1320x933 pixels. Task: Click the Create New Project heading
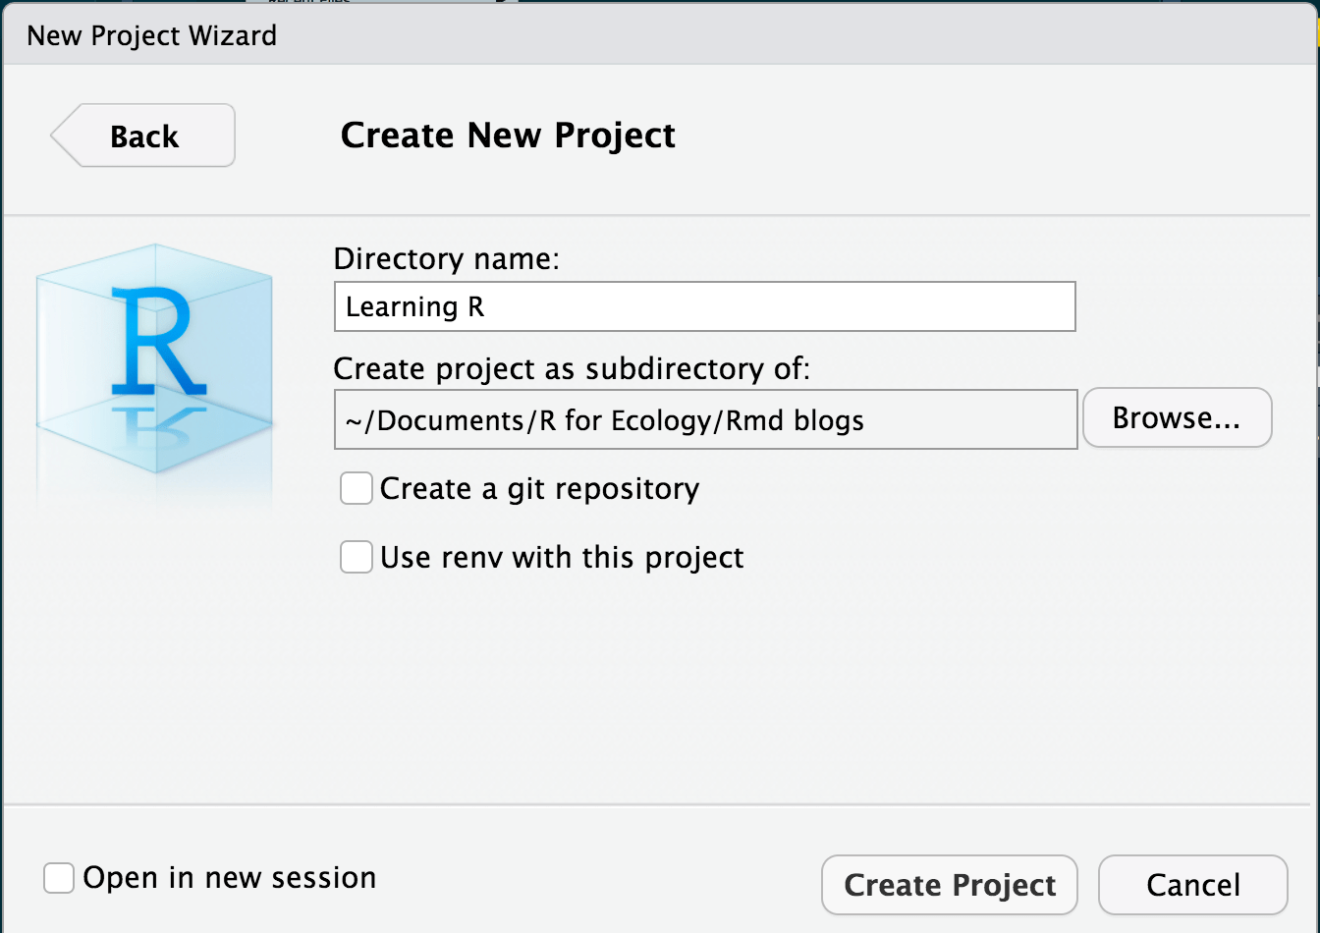coord(507,135)
